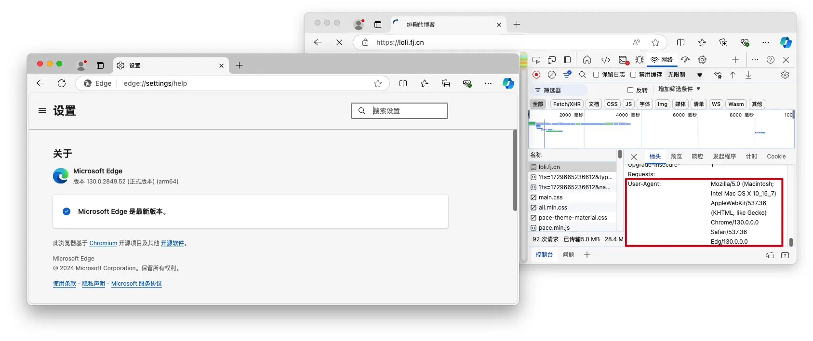The width and height of the screenshot is (813, 341).
Task: Switch to the 标头 headers tab
Action: (655, 157)
